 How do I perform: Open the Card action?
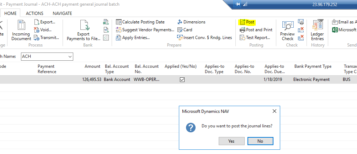point(185,30)
